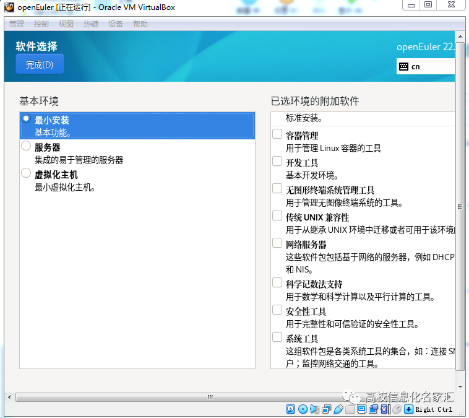Click the vertical scrollbar down arrow
This screenshot has height=418, width=469.
tap(460, 387)
